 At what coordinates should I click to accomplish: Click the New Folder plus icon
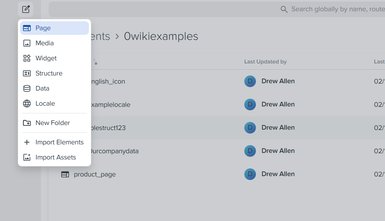coord(27,123)
